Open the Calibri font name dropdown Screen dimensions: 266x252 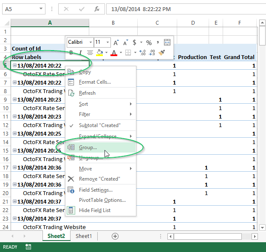click(91, 42)
